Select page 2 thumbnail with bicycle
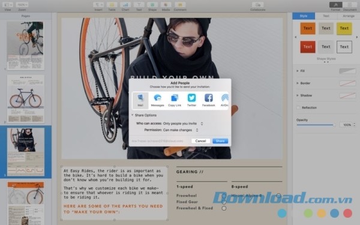Screen dimensions: 360x225 click(25, 99)
